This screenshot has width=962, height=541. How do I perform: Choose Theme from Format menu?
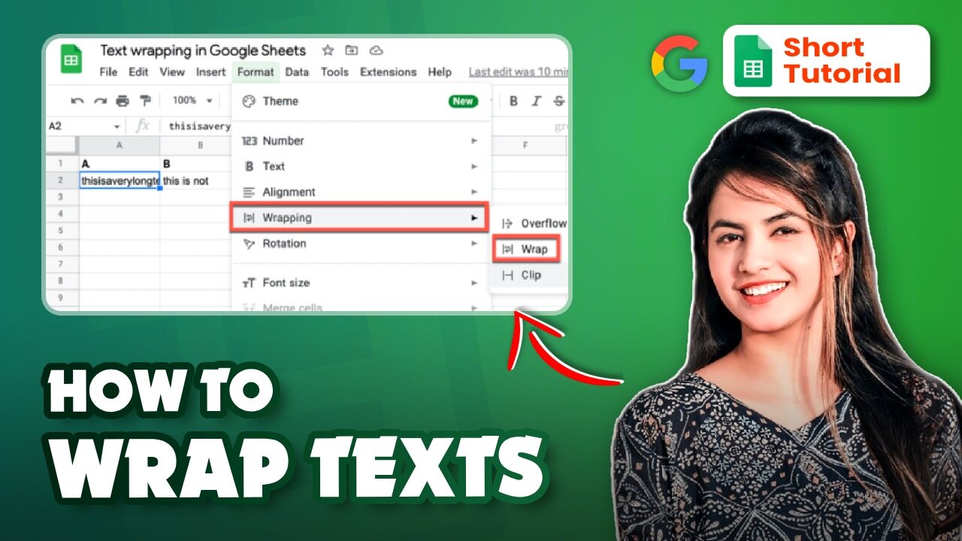pos(361,101)
